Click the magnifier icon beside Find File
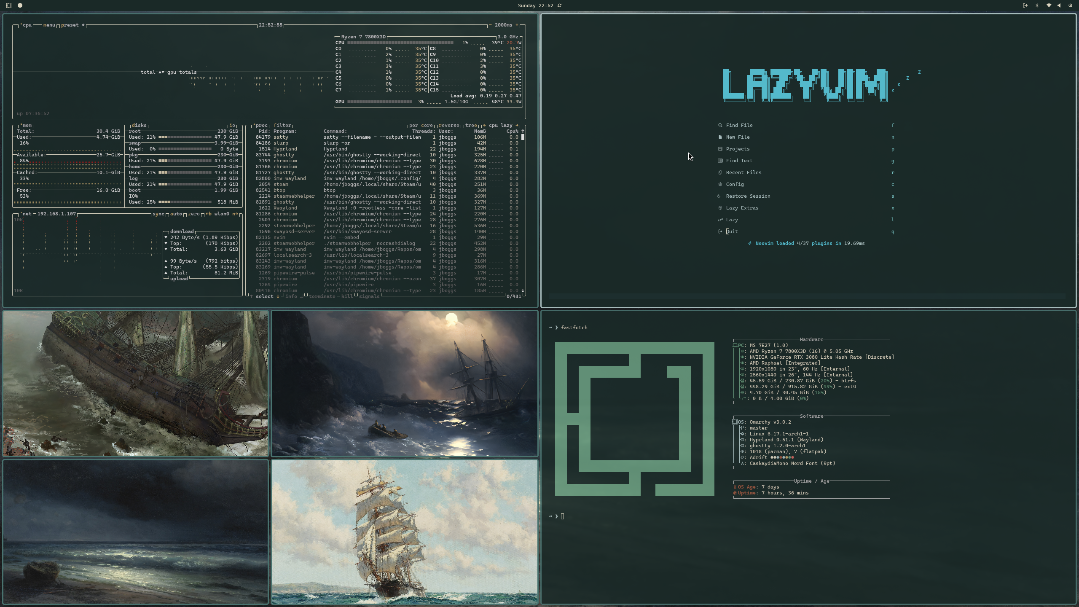This screenshot has width=1079, height=607. [x=720, y=125]
